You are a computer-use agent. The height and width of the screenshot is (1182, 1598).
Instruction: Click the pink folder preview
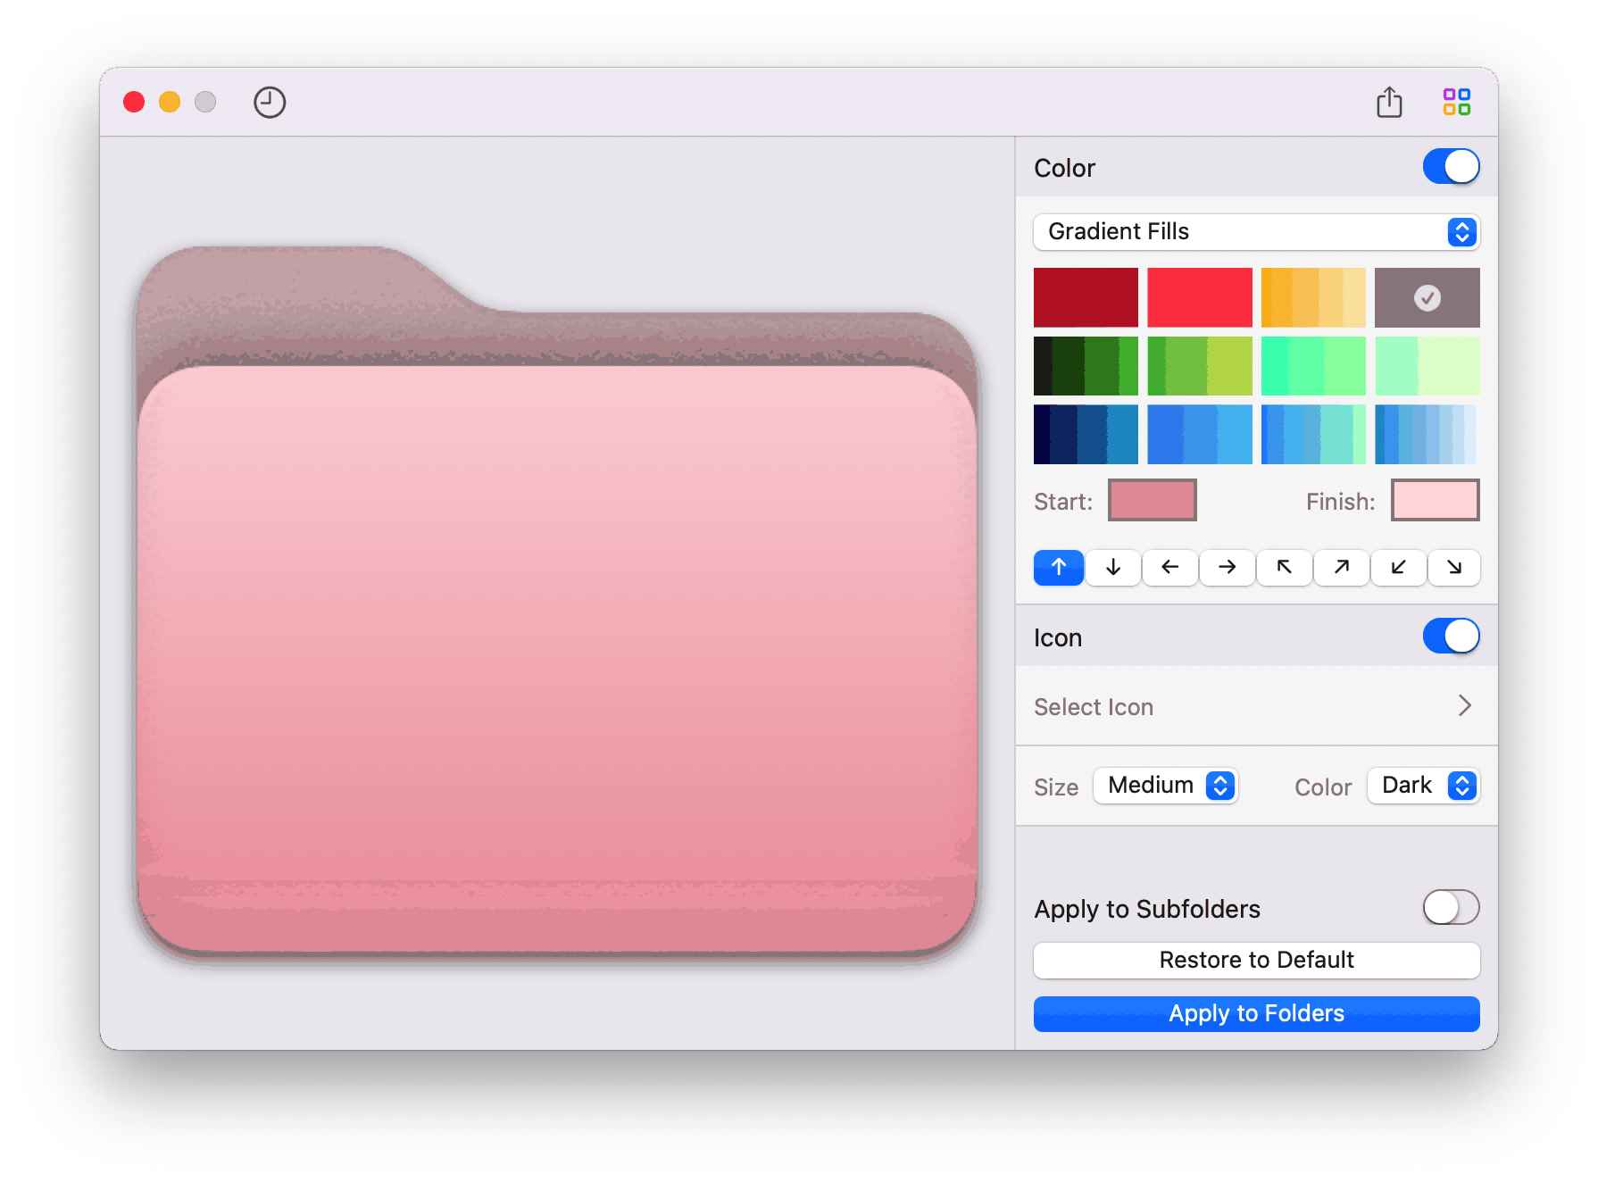(557, 605)
